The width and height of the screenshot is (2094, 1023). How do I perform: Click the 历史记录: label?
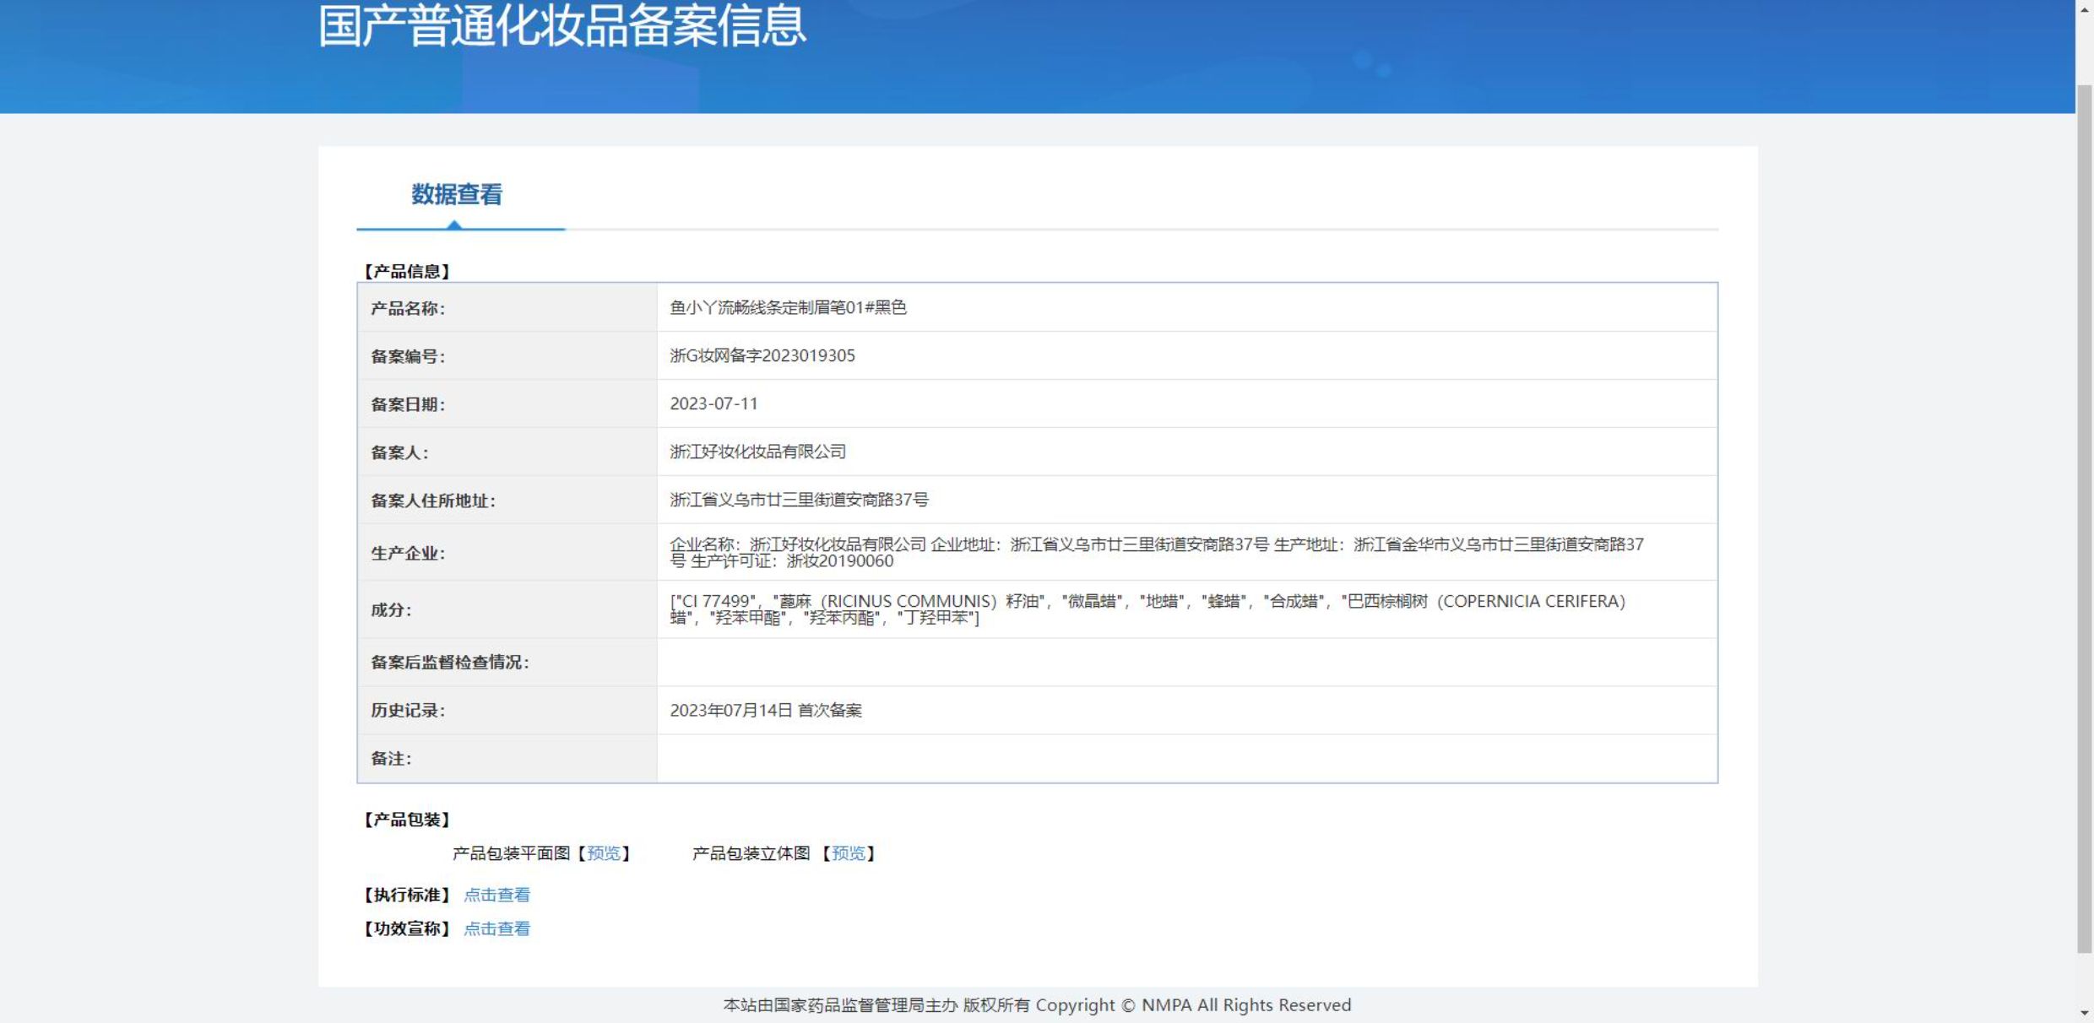(408, 710)
